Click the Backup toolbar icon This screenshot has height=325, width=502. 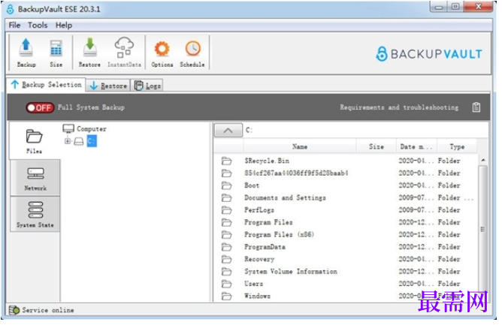(x=26, y=52)
